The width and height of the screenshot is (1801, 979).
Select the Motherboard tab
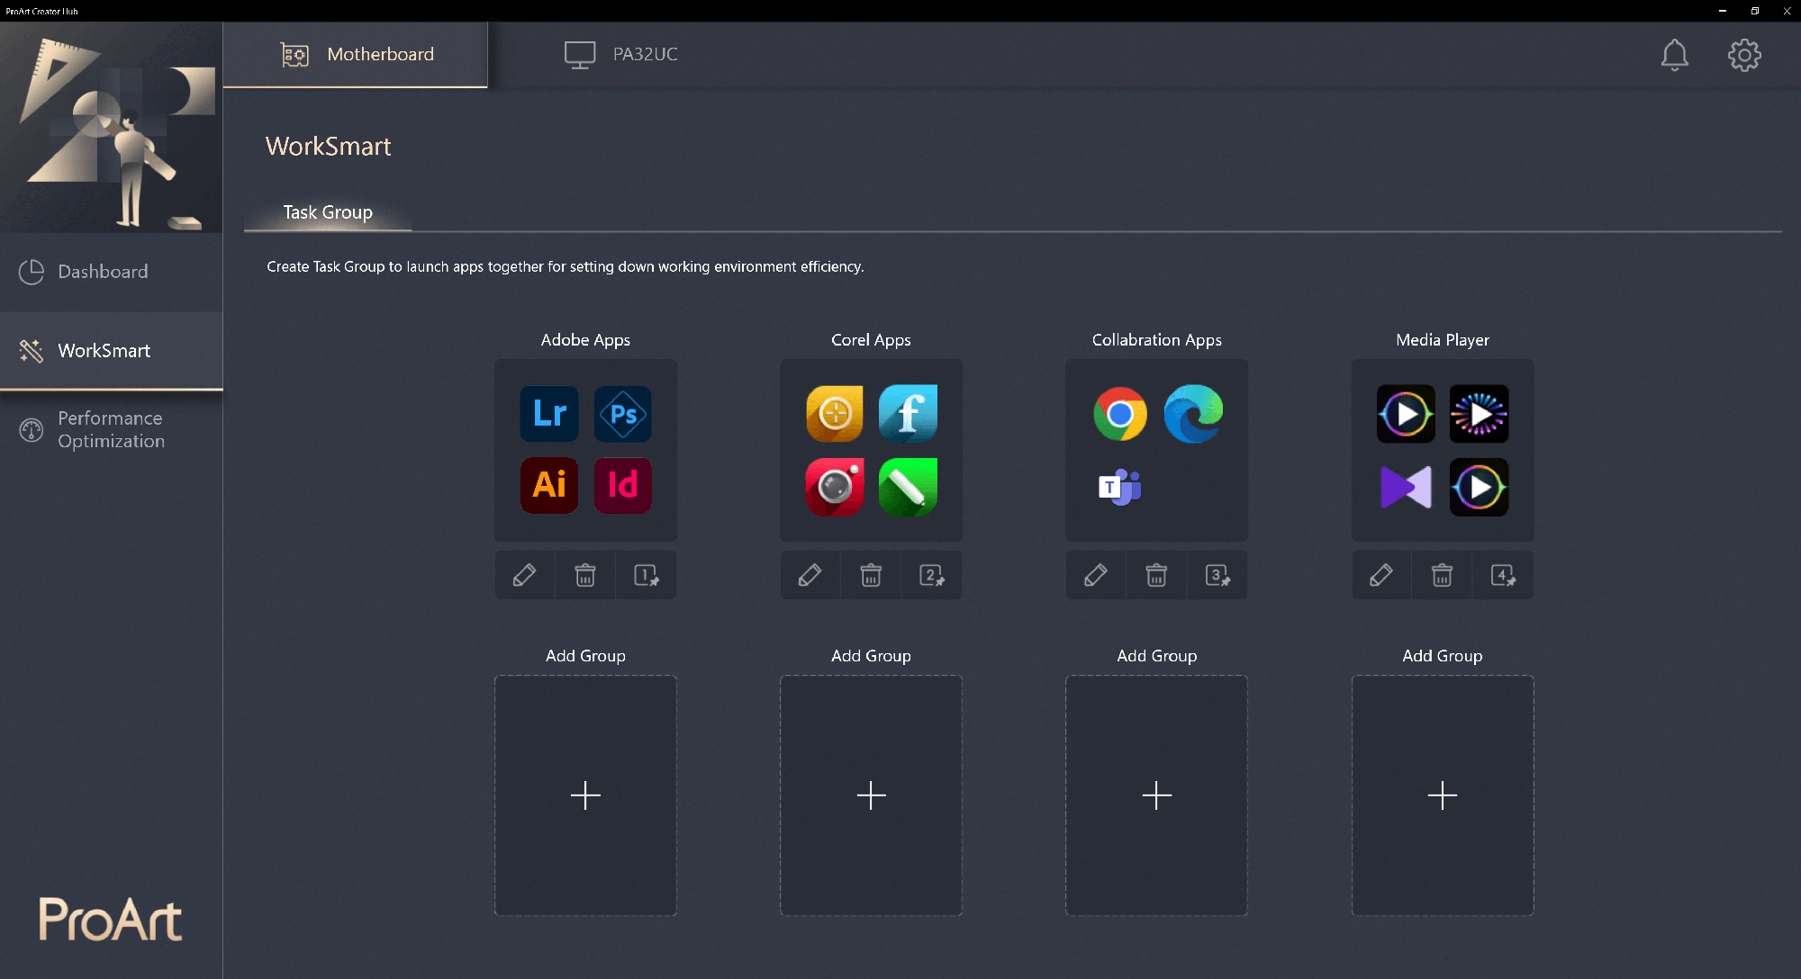[356, 55]
